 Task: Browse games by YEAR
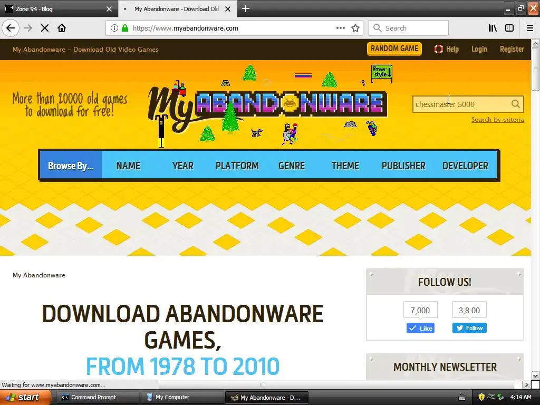[x=183, y=166]
